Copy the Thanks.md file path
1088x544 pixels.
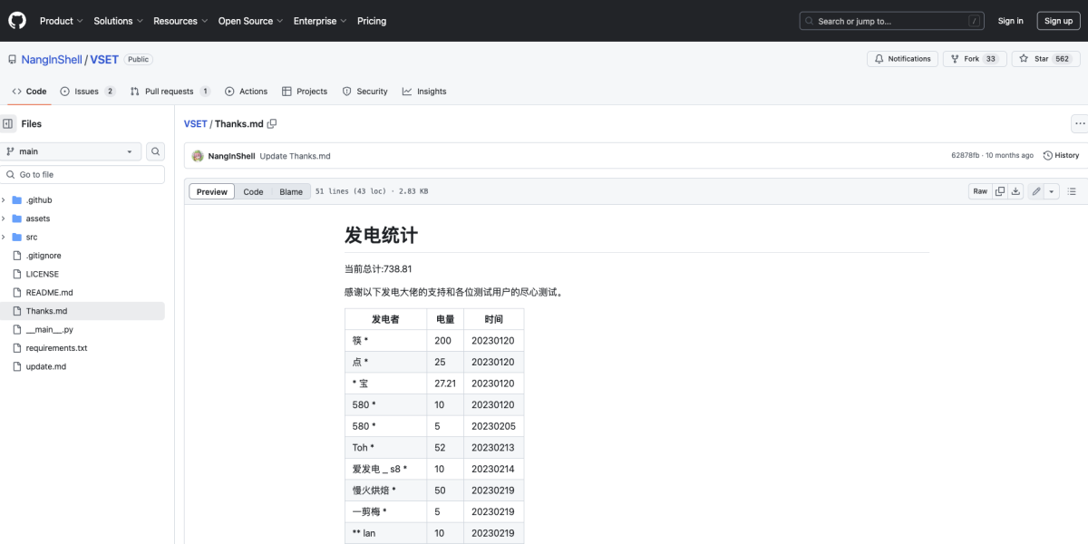tap(270, 123)
